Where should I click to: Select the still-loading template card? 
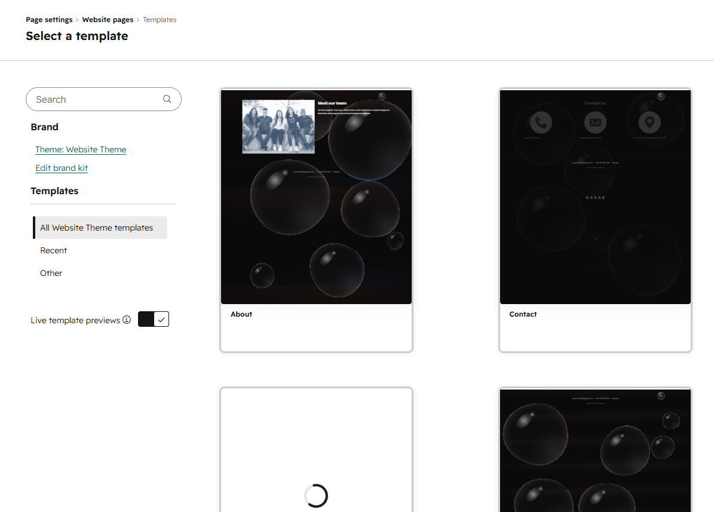click(317, 450)
